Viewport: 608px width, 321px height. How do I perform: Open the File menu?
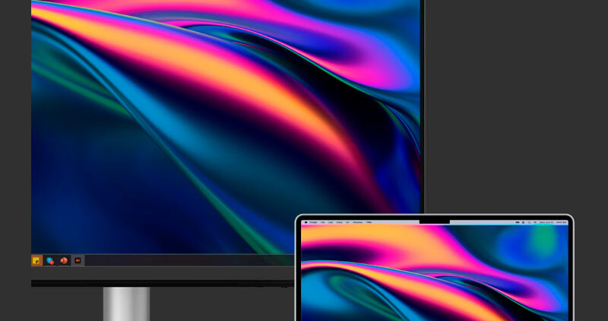[322, 222]
